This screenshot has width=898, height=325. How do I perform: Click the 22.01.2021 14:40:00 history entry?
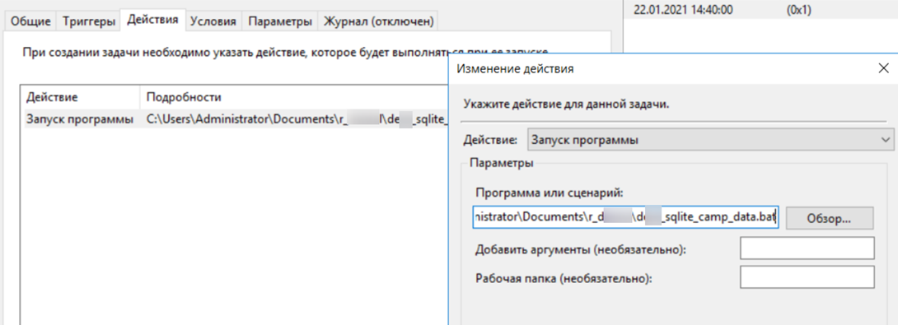683,10
